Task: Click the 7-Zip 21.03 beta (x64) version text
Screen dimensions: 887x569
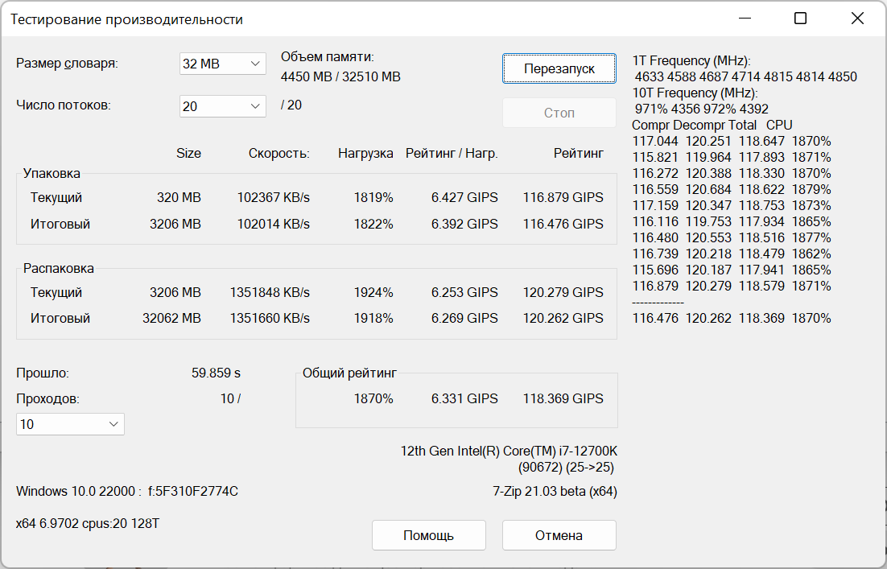Action: pyautogui.click(x=555, y=491)
